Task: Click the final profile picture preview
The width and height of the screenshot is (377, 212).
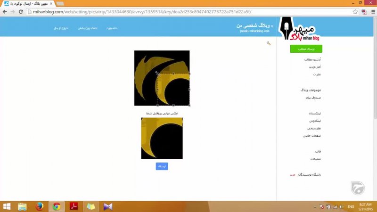Action: pos(162,138)
